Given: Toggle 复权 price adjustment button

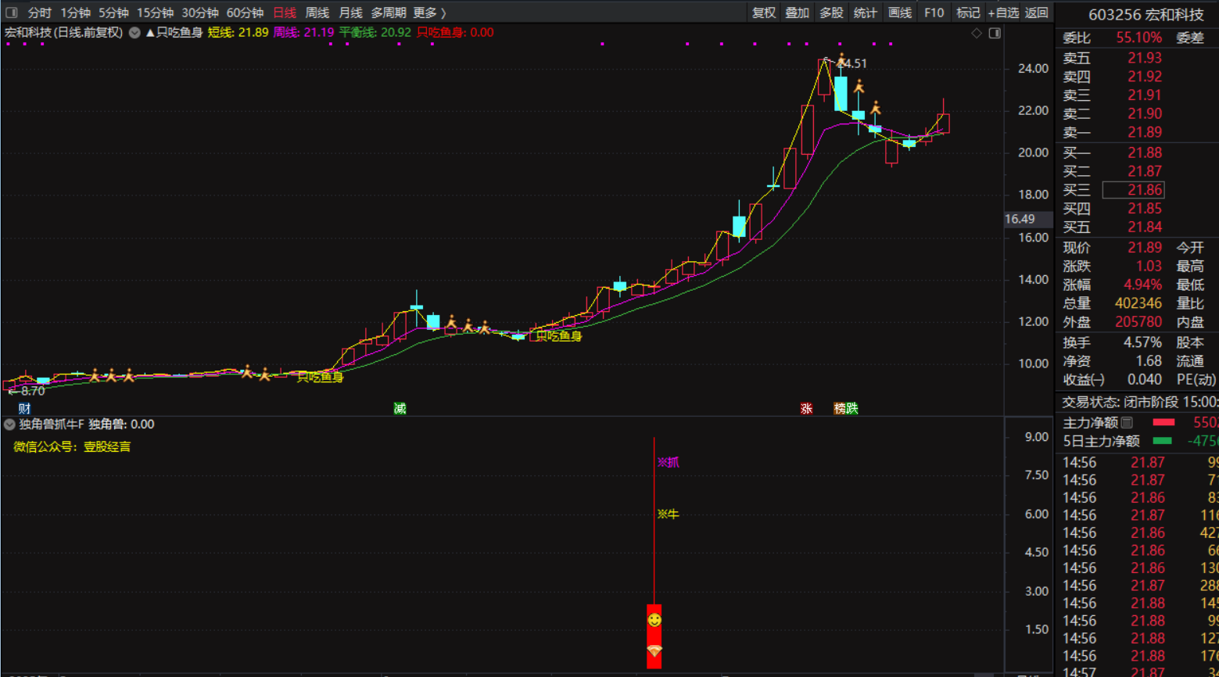Looking at the screenshot, I should (764, 13).
